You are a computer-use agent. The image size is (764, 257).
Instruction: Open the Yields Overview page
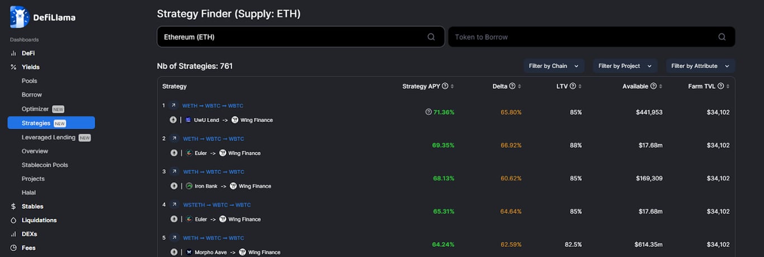(35, 151)
